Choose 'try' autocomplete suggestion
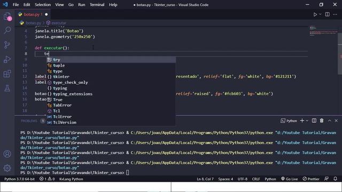The image size is (342, 192). [x=111, y=60]
